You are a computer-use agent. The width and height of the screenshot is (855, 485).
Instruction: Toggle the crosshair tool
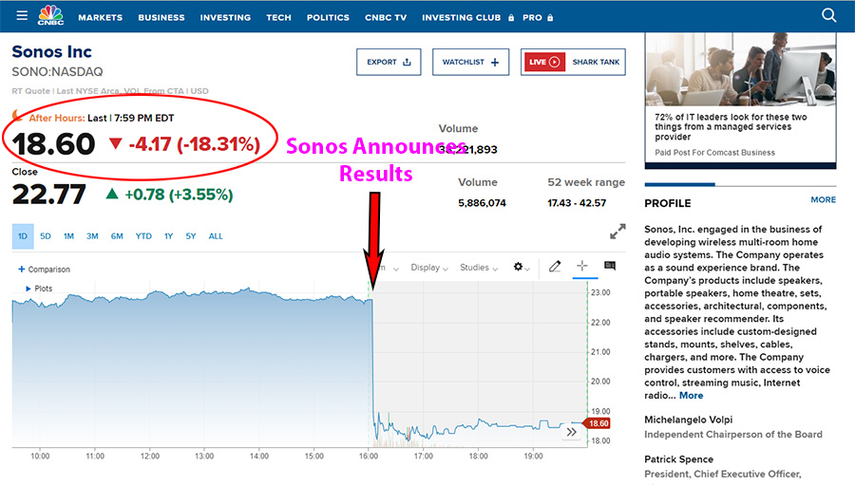pos(582,266)
